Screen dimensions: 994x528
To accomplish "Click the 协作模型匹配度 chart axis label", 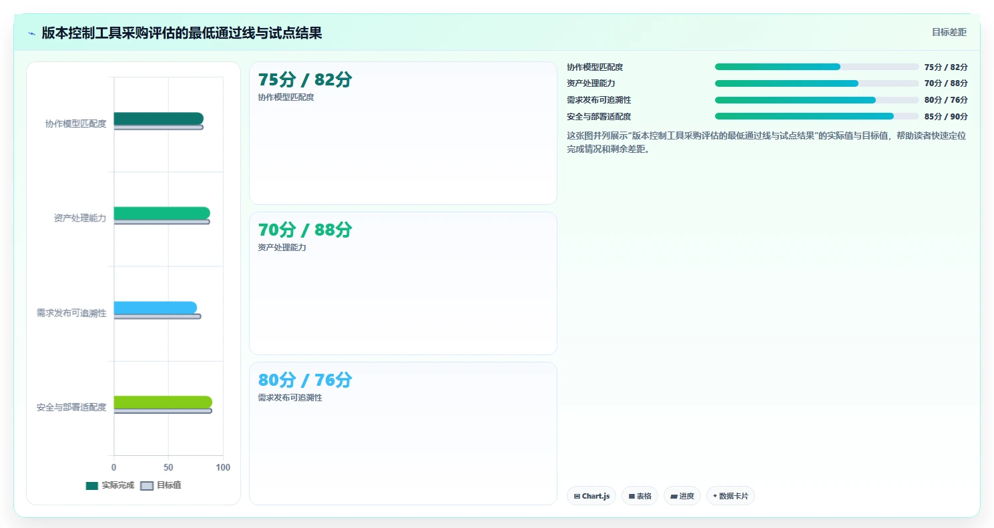I will click(75, 123).
